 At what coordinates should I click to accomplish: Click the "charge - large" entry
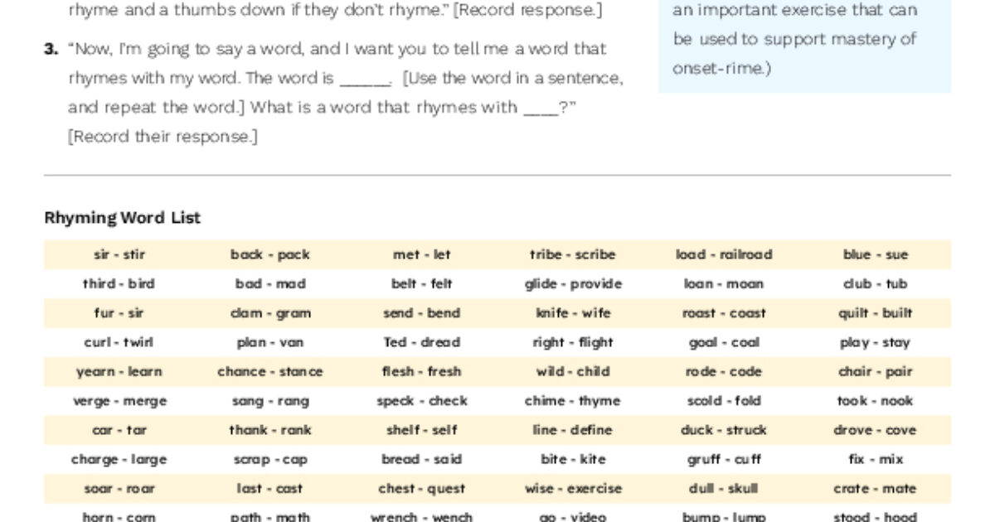point(119,459)
